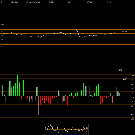
Task: Click the value 14 in the mini chart
Action: tap(87, 128)
